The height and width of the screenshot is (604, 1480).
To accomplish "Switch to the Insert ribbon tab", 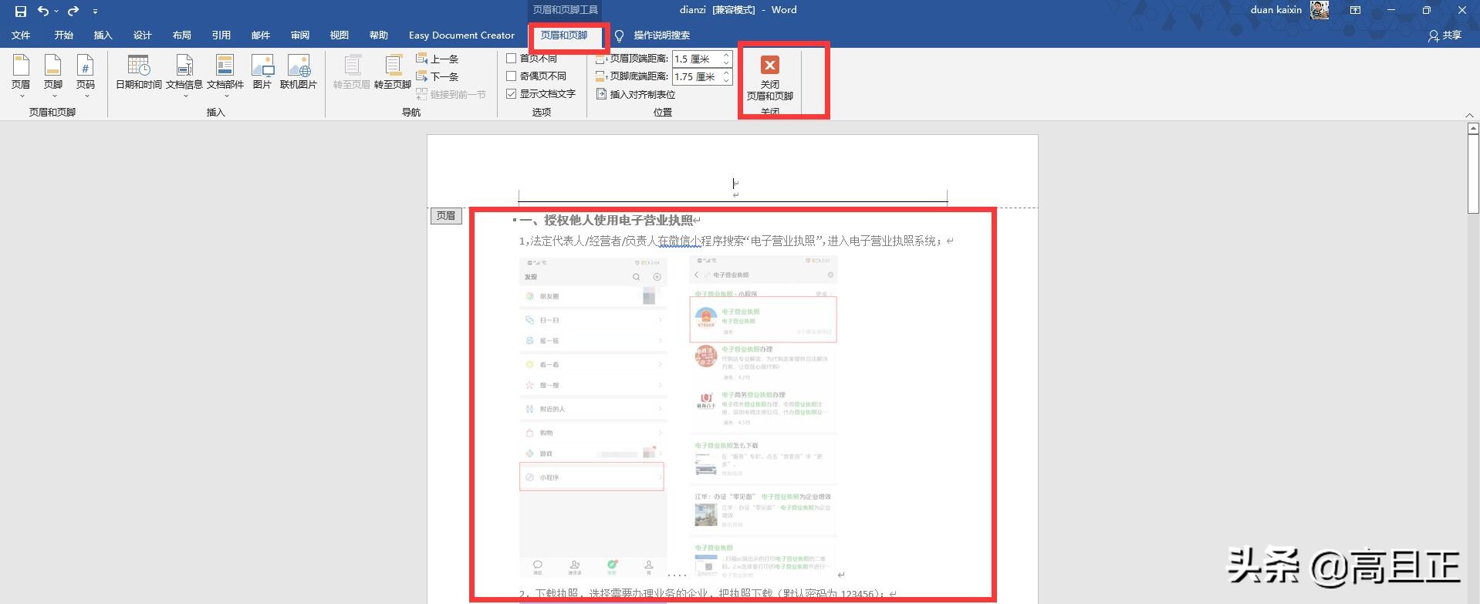I will (103, 35).
